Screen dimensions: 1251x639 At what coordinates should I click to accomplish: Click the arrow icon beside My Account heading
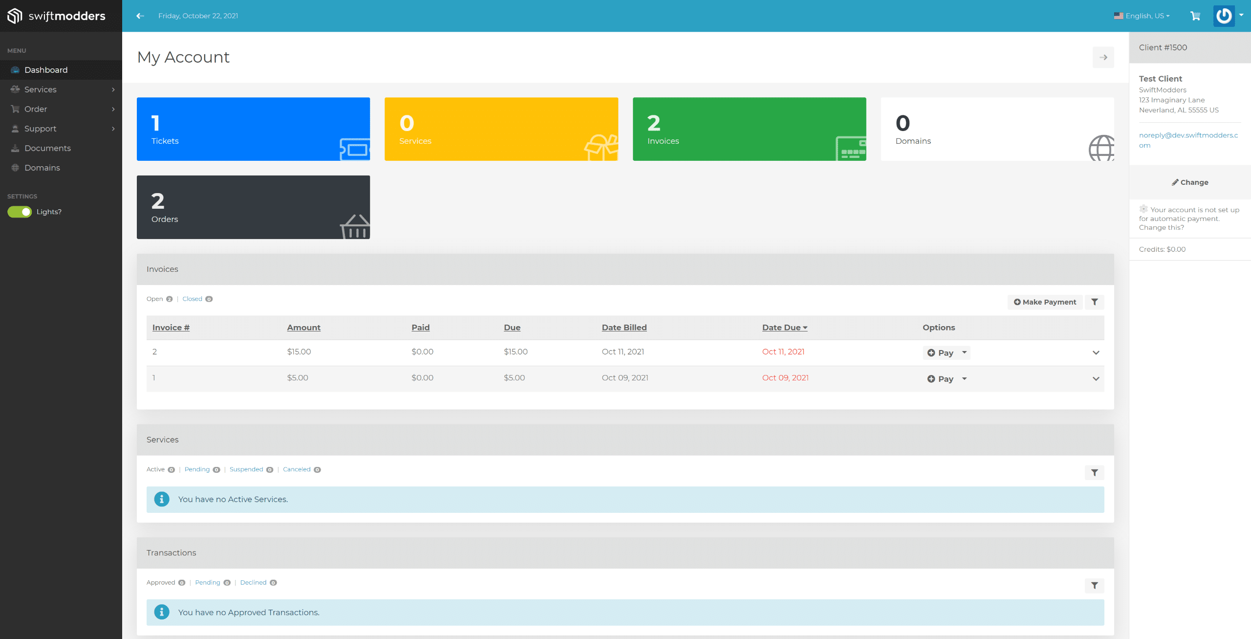pyautogui.click(x=1103, y=57)
